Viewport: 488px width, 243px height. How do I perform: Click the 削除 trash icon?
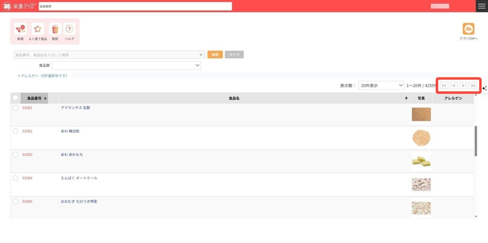pyautogui.click(x=55, y=29)
